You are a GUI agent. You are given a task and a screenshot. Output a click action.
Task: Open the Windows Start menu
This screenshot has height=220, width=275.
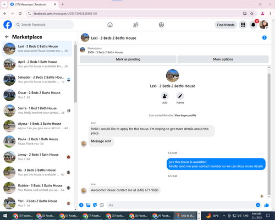(x=5, y=216)
